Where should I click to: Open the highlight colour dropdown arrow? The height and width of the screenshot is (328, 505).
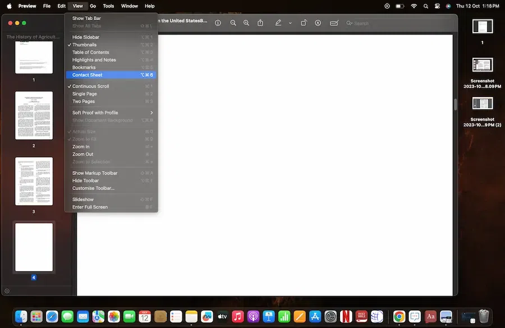coord(290,23)
